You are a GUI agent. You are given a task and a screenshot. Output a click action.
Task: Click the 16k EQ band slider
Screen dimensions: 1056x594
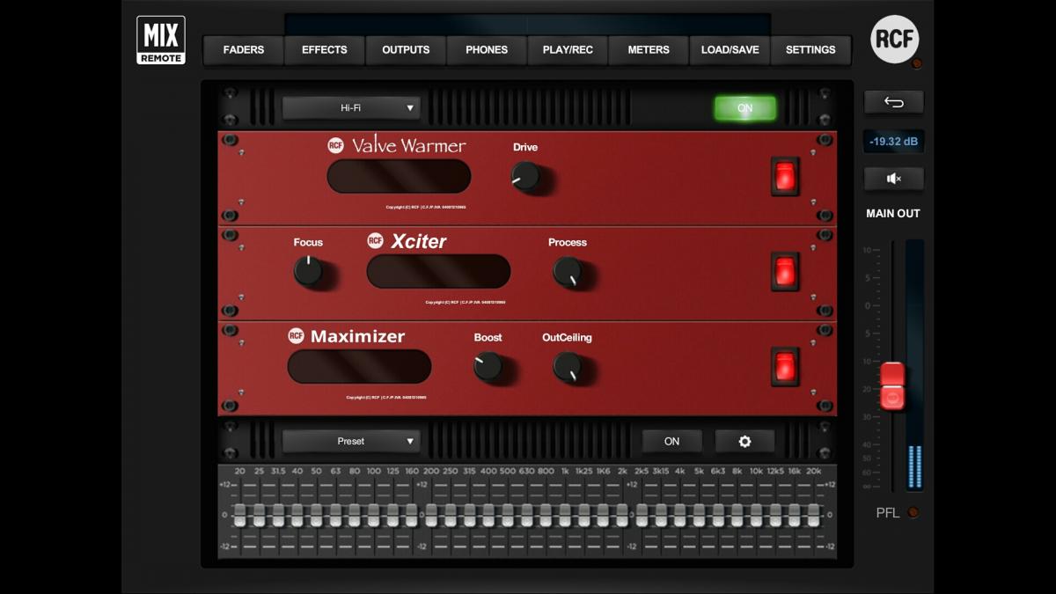pos(795,515)
